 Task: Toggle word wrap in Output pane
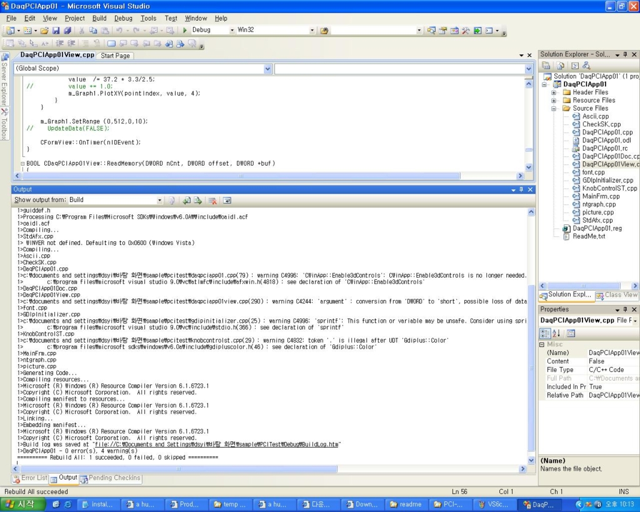pyautogui.click(x=227, y=201)
